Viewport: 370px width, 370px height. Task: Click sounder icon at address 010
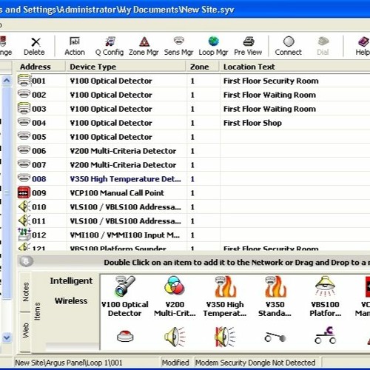click(24, 206)
